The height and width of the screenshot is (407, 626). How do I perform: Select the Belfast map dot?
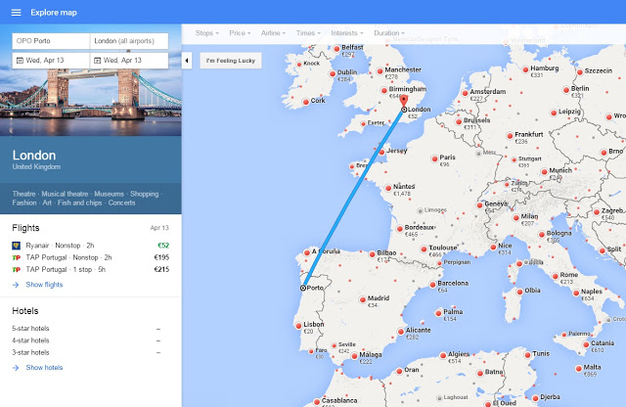[x=336, y=49]
